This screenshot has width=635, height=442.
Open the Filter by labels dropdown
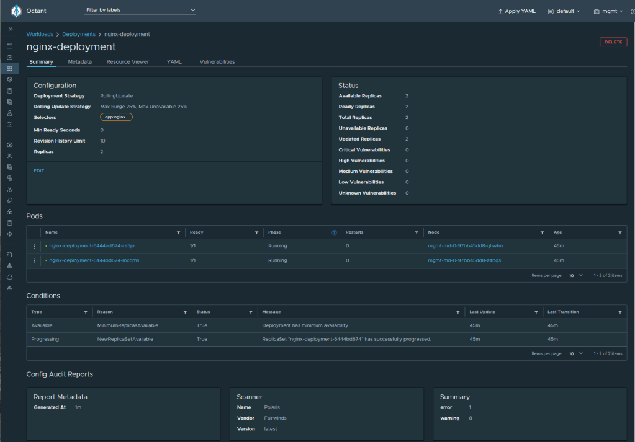coord(140,11)
